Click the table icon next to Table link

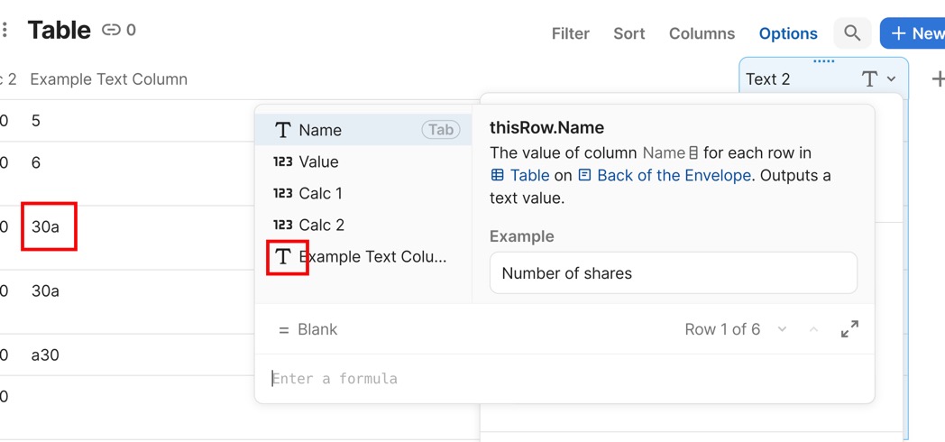tap(497, 175)
